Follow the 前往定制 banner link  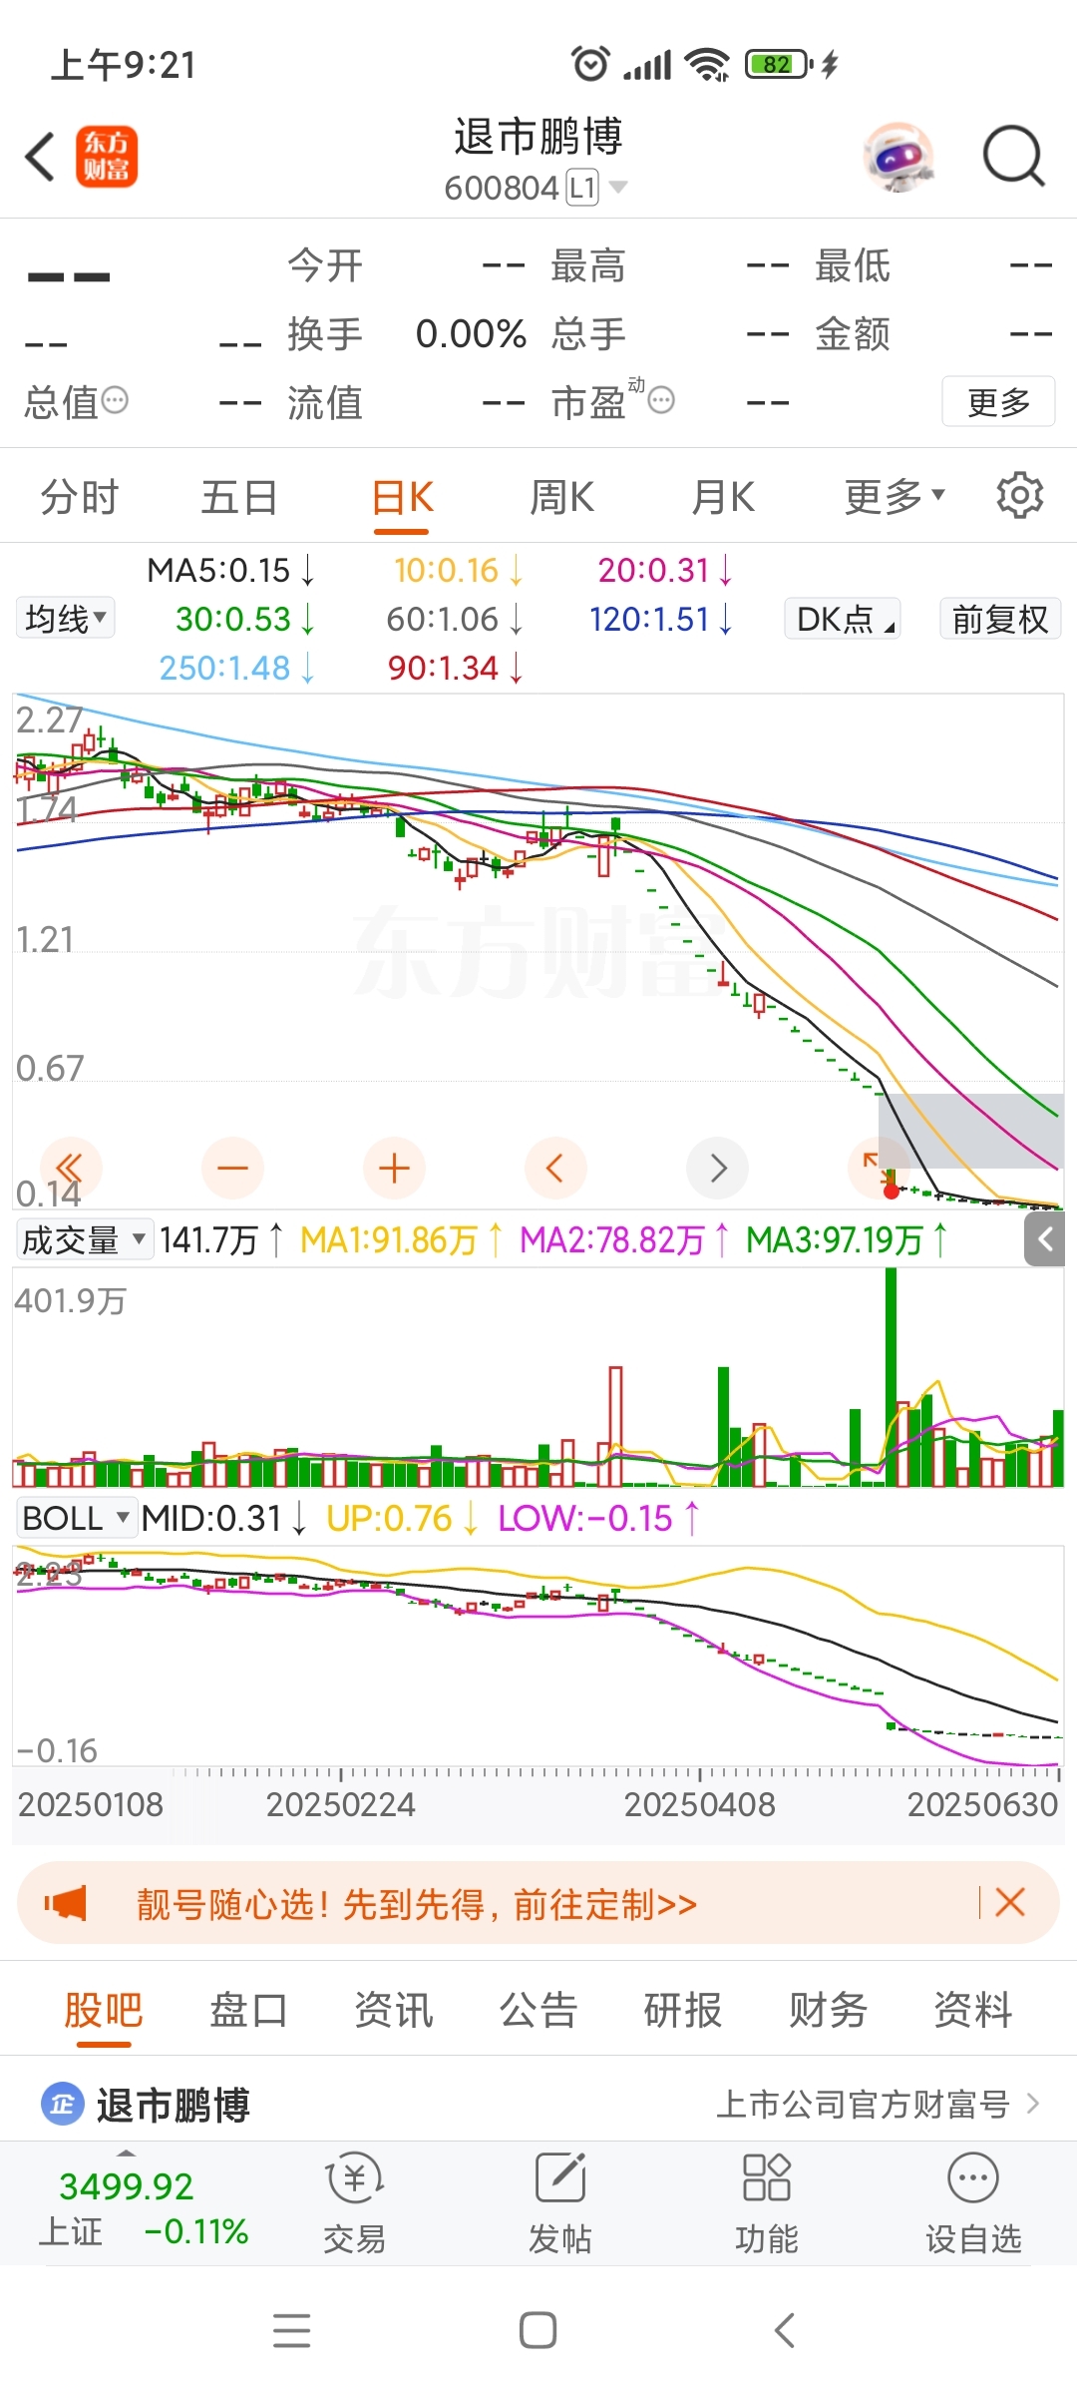[x=605, y=1904]
